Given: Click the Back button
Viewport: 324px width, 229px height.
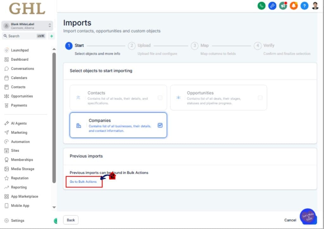Looking at the screenshot, I should (x=71, y=220).
